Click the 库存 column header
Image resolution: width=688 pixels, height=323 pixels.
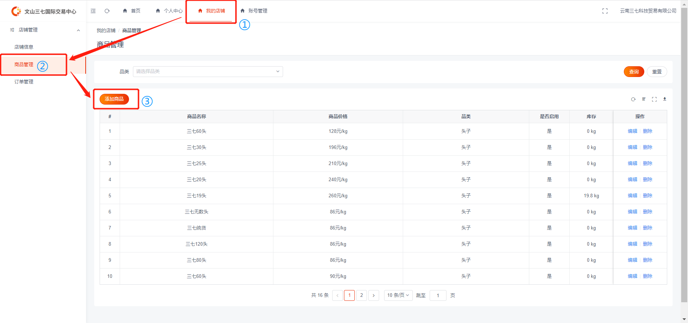[x=591, y=117]
